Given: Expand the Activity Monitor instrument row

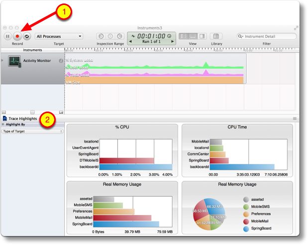Looking at the screenshot, I should [x=3, y=60].
